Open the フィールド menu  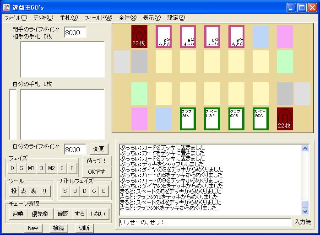click(x=98, y=18)
